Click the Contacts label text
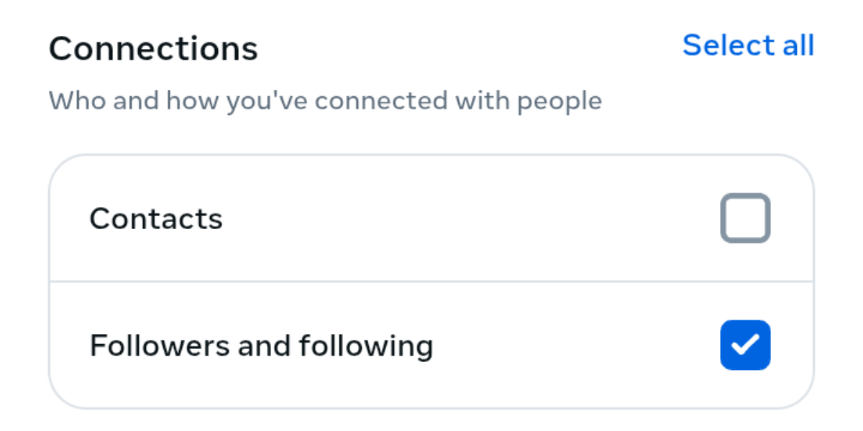 click(155, 218)
